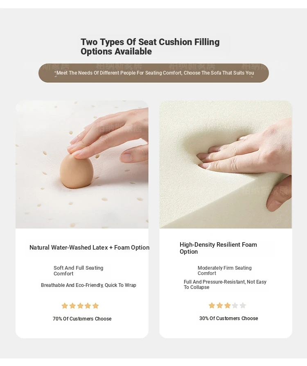This screenshot has height=366, width=307.
Task: Click the third gold star under latex option
Action: tap(80, 306)
